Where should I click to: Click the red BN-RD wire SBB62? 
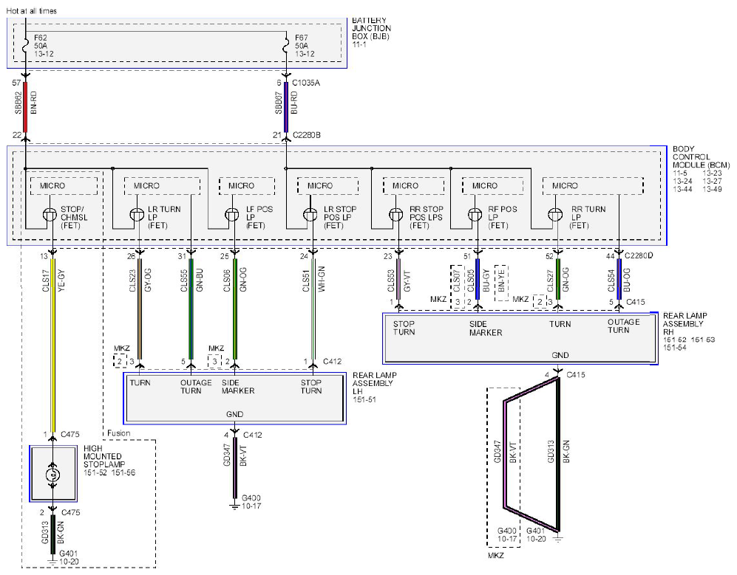coord(25,107)
